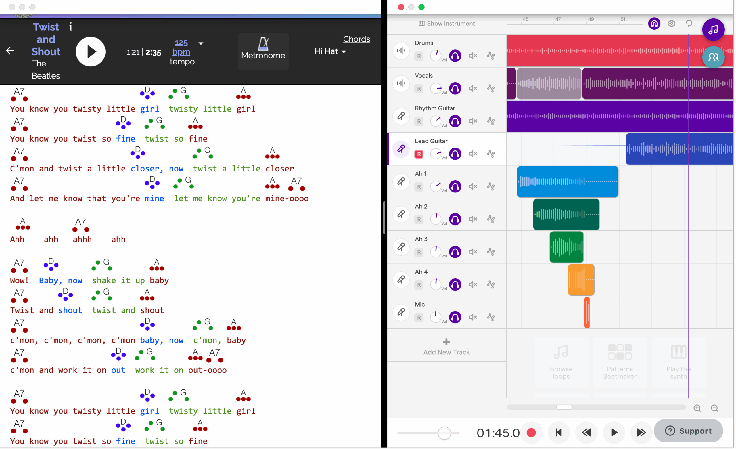
Task: Click the Ah 2 microphone icon
Action: coord(401,214)
